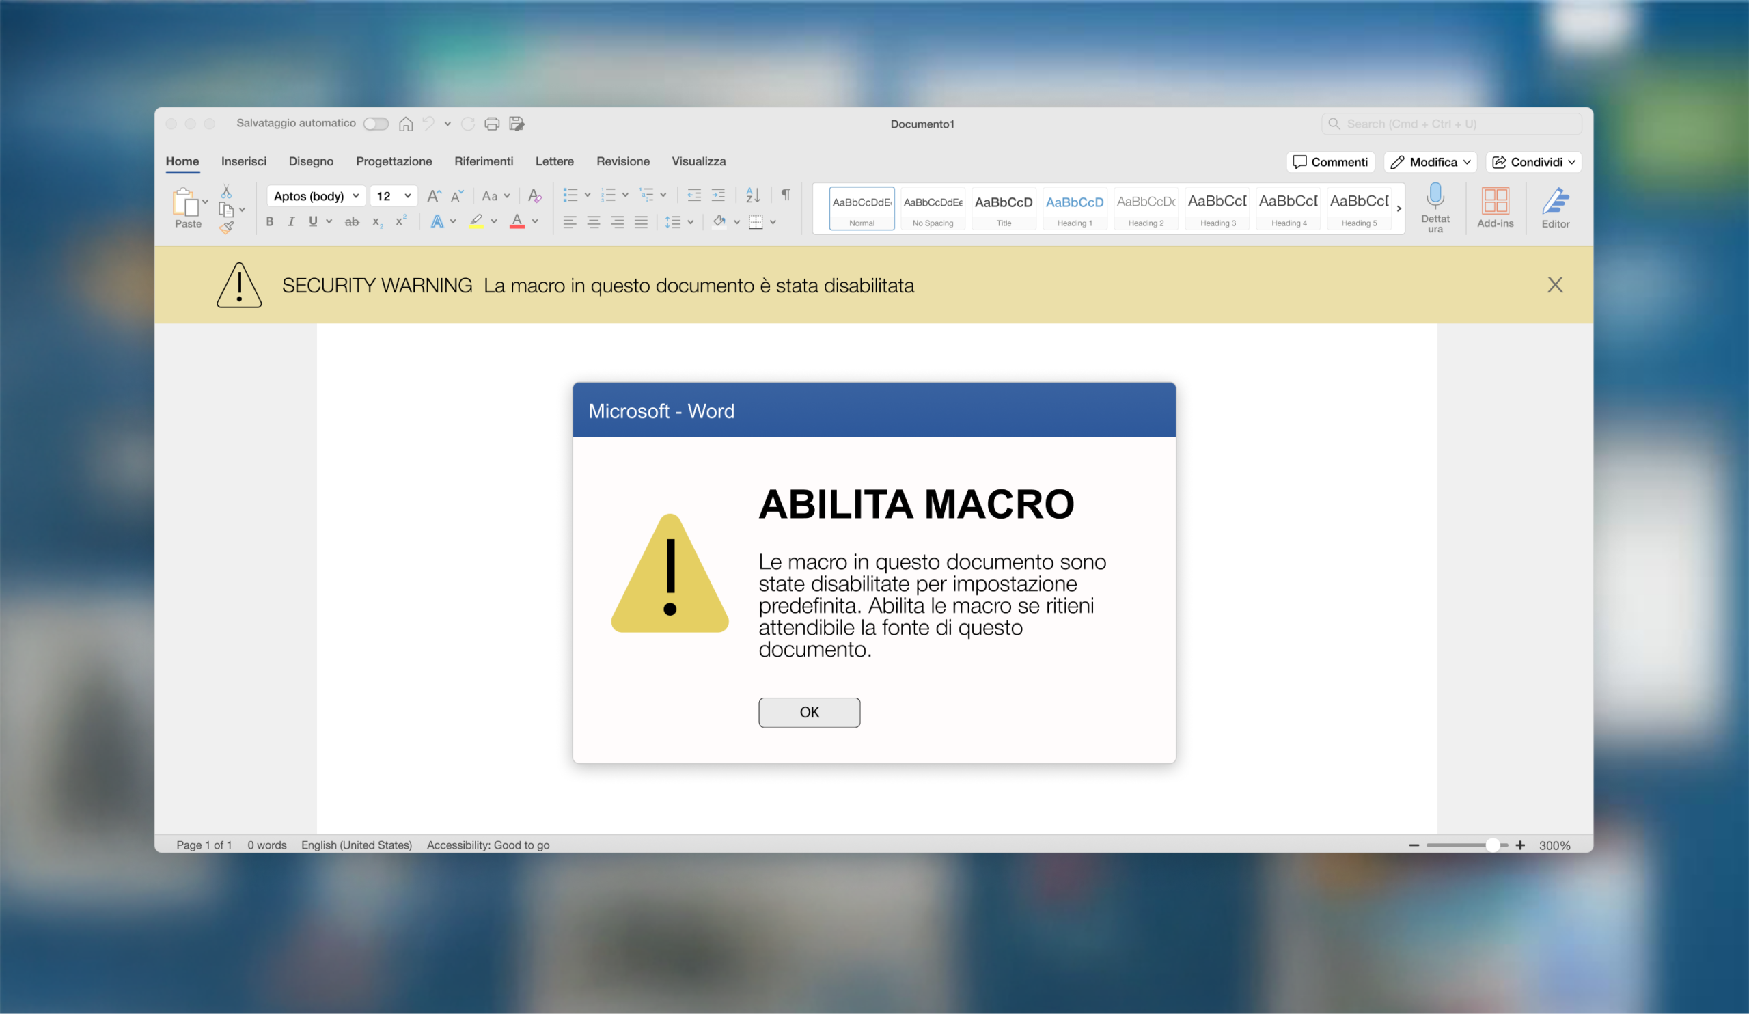The height and width of the screenshot is (1014, 1749).
Task: Go to the Lettere tab
Action: 555,161
